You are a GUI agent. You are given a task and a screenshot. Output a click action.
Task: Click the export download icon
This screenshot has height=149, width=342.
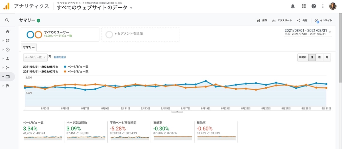[274, 20]
